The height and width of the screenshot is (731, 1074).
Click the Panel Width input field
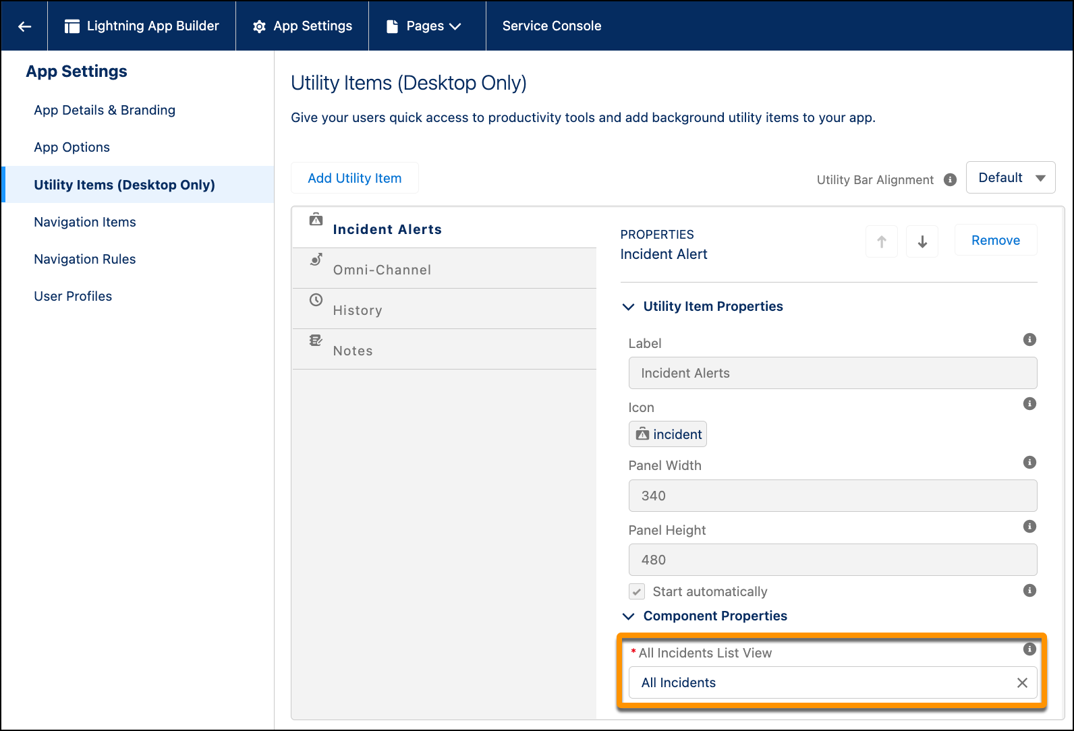[832, 496]
